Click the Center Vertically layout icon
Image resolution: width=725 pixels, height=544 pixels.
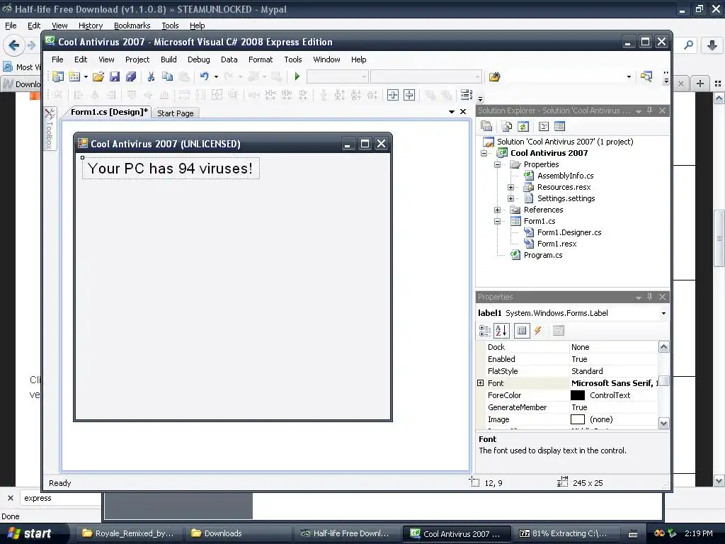click(409, 95)
